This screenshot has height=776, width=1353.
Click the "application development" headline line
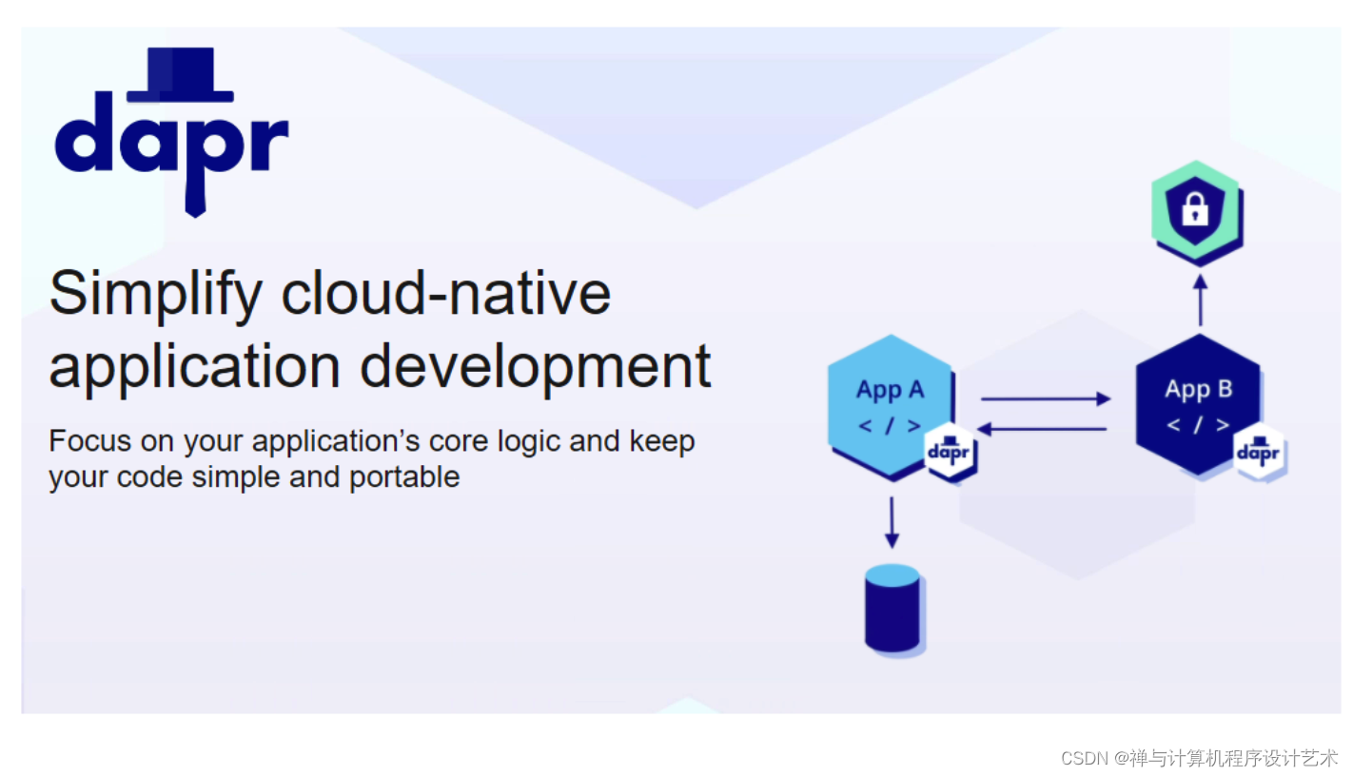[x=380, y=366]
